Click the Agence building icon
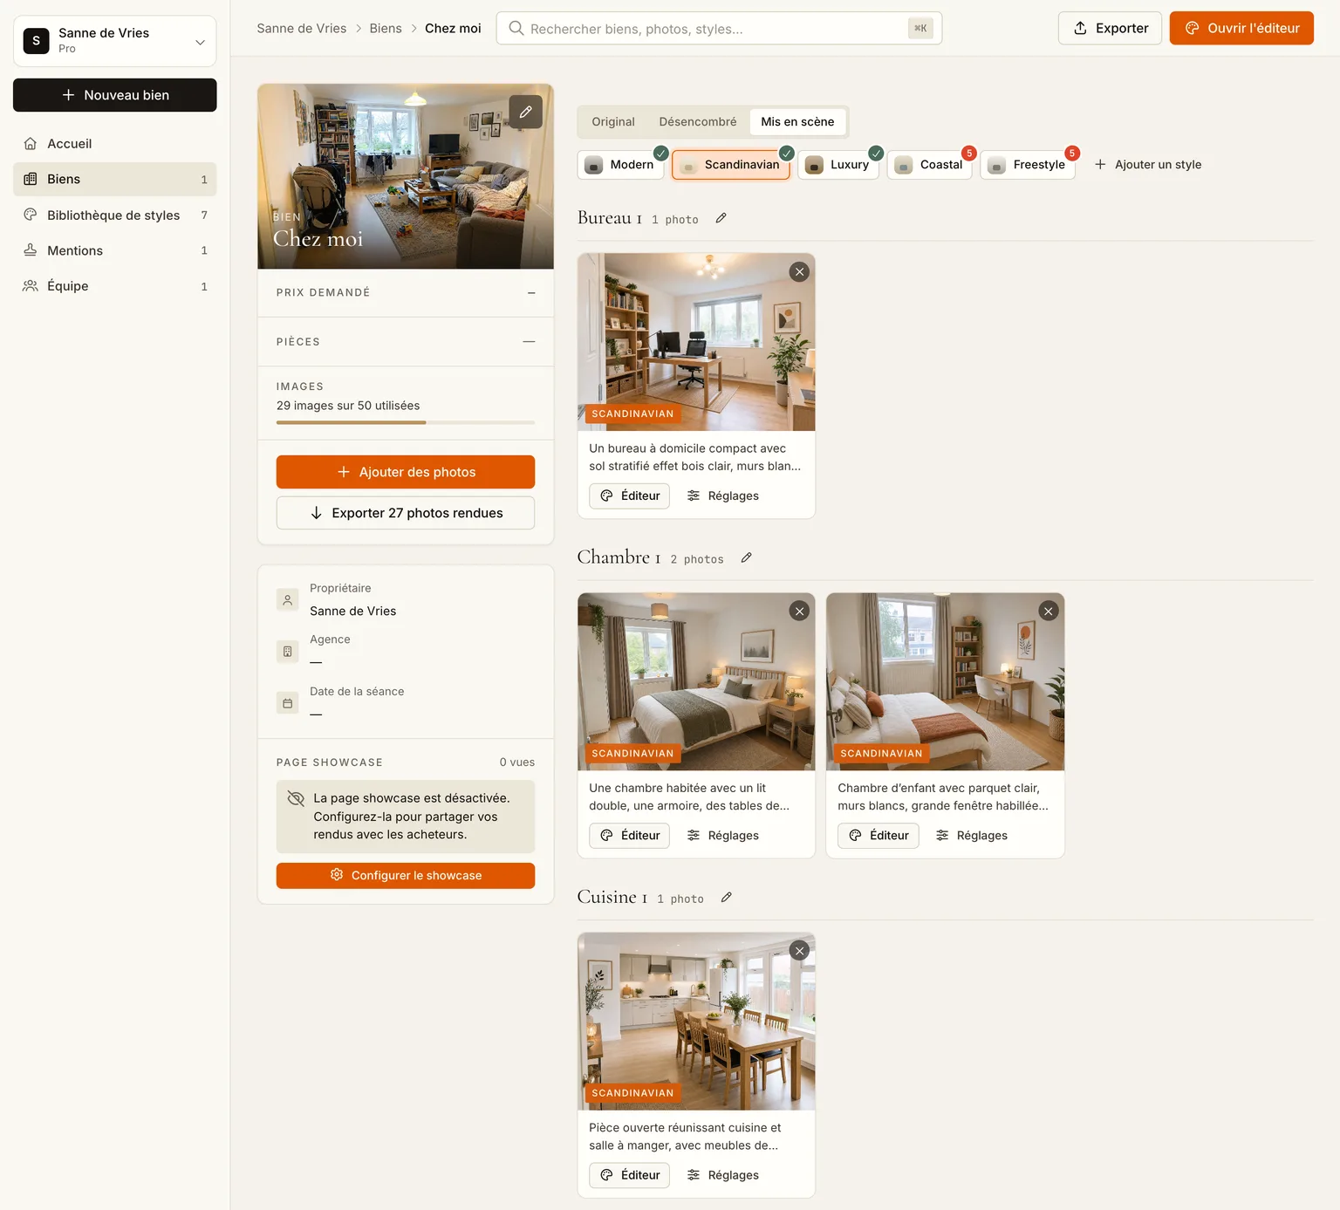The image size is (1340, 1210). 288,652
